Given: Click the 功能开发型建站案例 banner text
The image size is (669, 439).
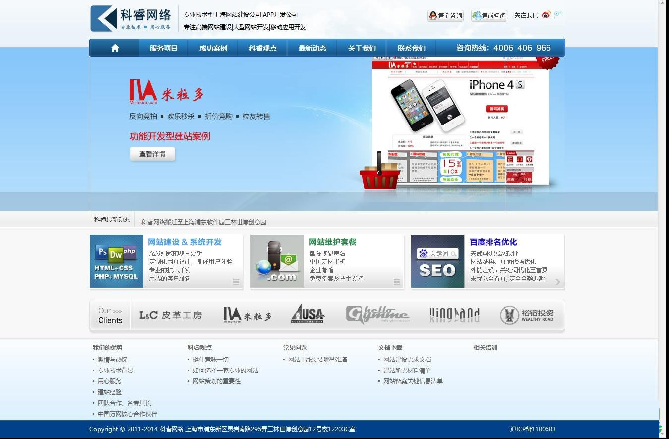Looking at the screenshot, I should [170, 136].
